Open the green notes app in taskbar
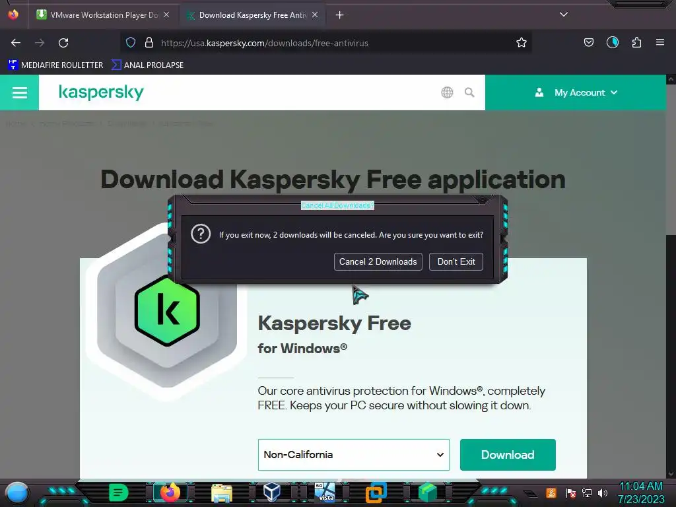Image resolution: width=676 pixels, height=507 pixels. (x=118, y=492)
